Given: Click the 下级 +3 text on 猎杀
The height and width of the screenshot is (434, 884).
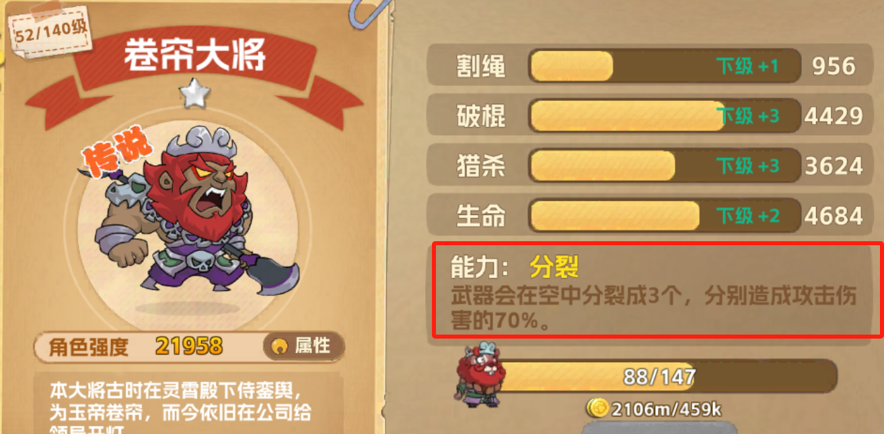Looking at the screenshot, I should (x=747, y=165).
